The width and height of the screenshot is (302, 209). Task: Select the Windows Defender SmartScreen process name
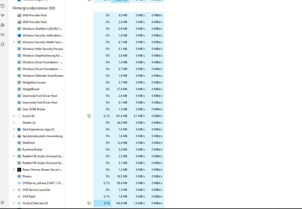pyautogui.click(x=43, y=76)
